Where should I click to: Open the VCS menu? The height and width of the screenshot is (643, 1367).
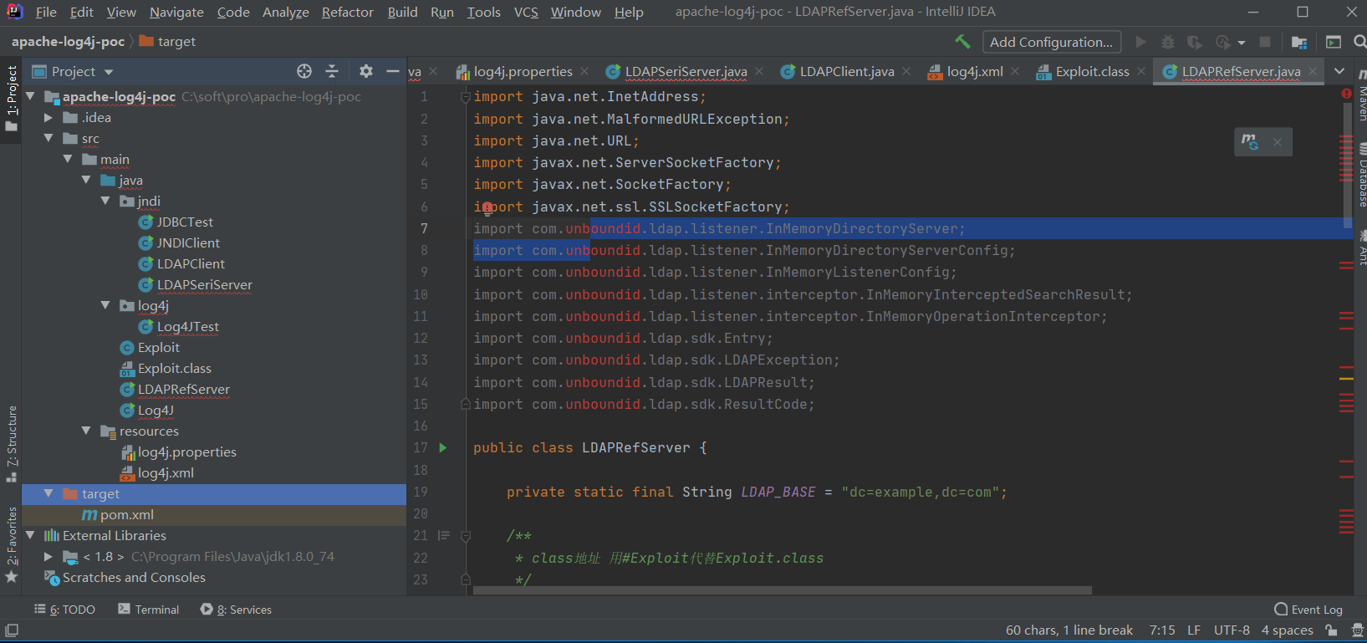pos(526,12)
